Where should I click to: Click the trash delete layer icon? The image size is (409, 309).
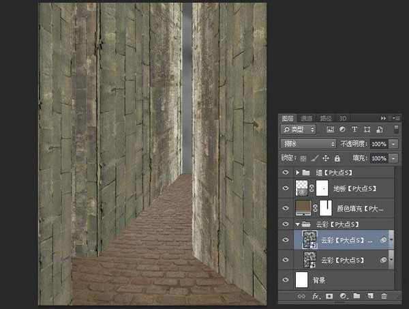(384, 296)
